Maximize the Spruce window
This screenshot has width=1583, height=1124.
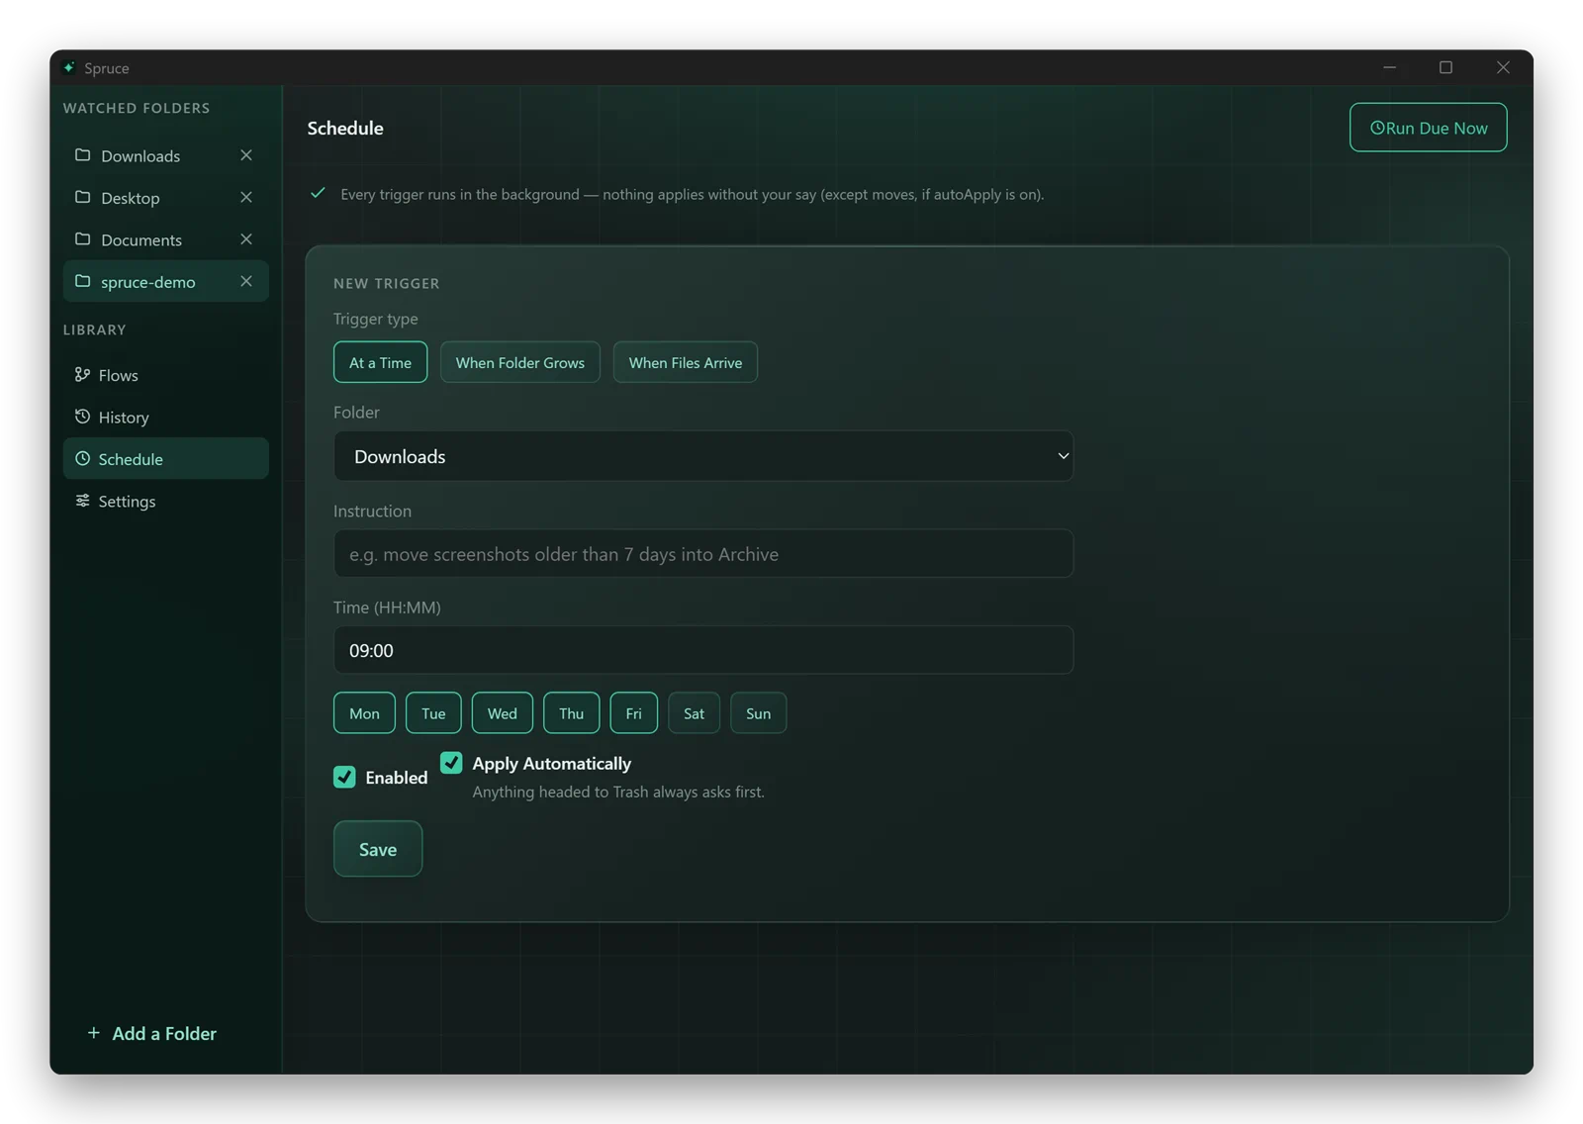tap(1446, 67)
